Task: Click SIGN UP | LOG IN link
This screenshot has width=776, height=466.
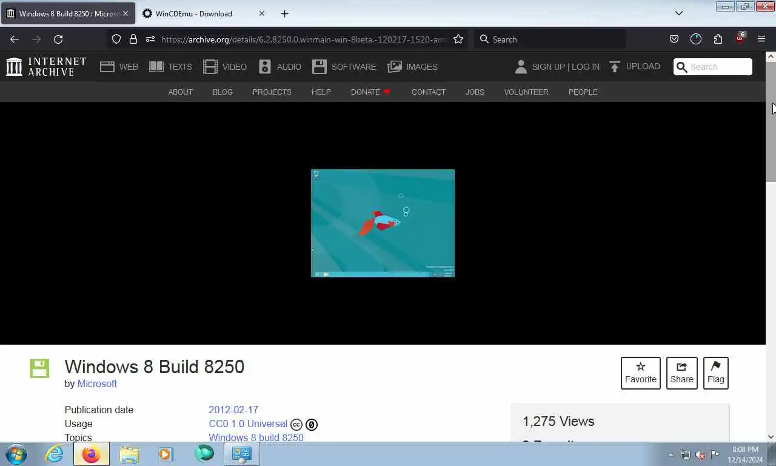Action: pyautogui.click(x=566, y=67)
